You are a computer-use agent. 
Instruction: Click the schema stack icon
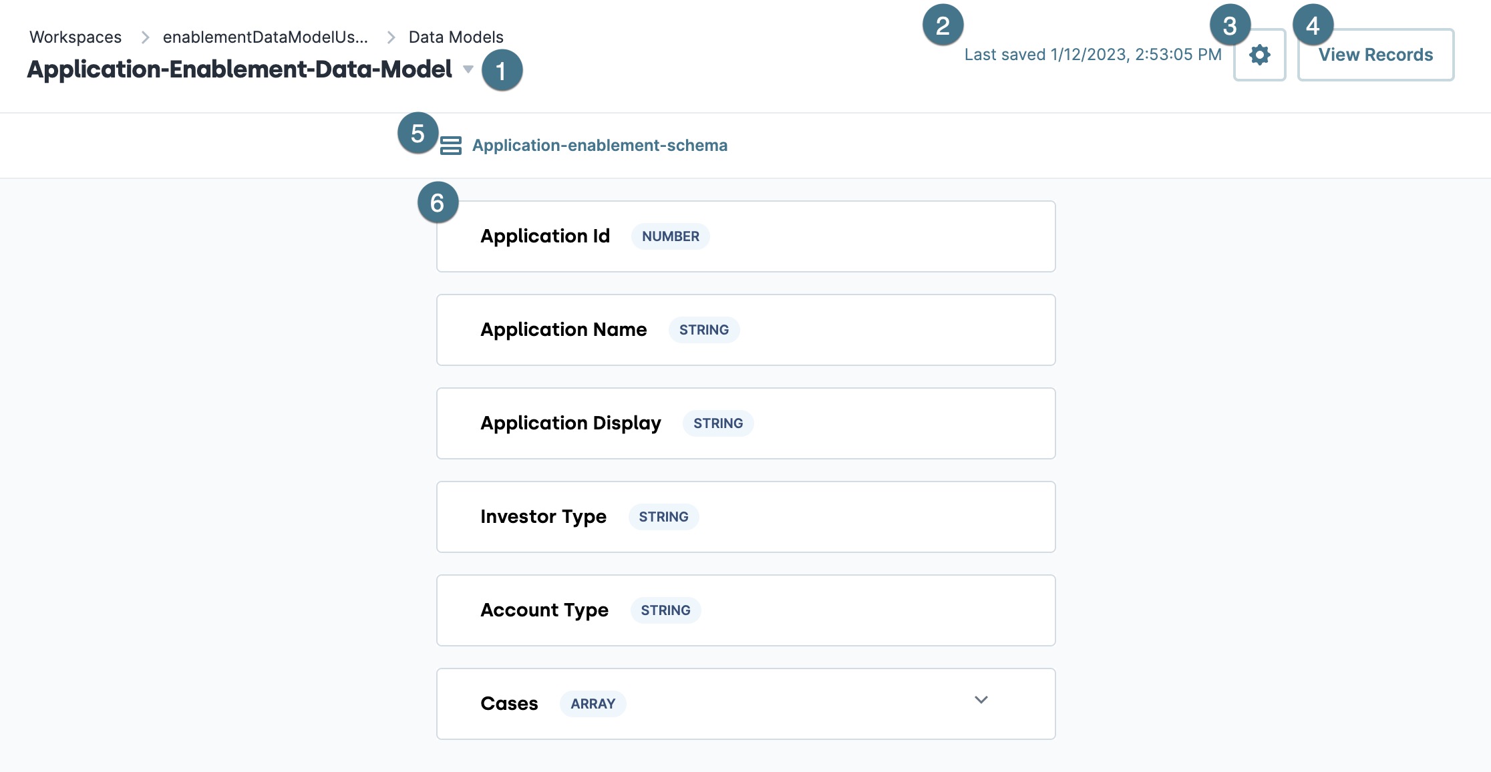(451, 146)
